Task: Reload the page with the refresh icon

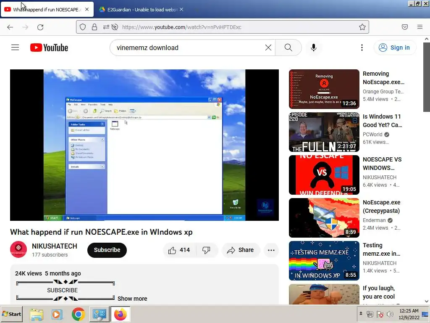Action: coord(40,27)
